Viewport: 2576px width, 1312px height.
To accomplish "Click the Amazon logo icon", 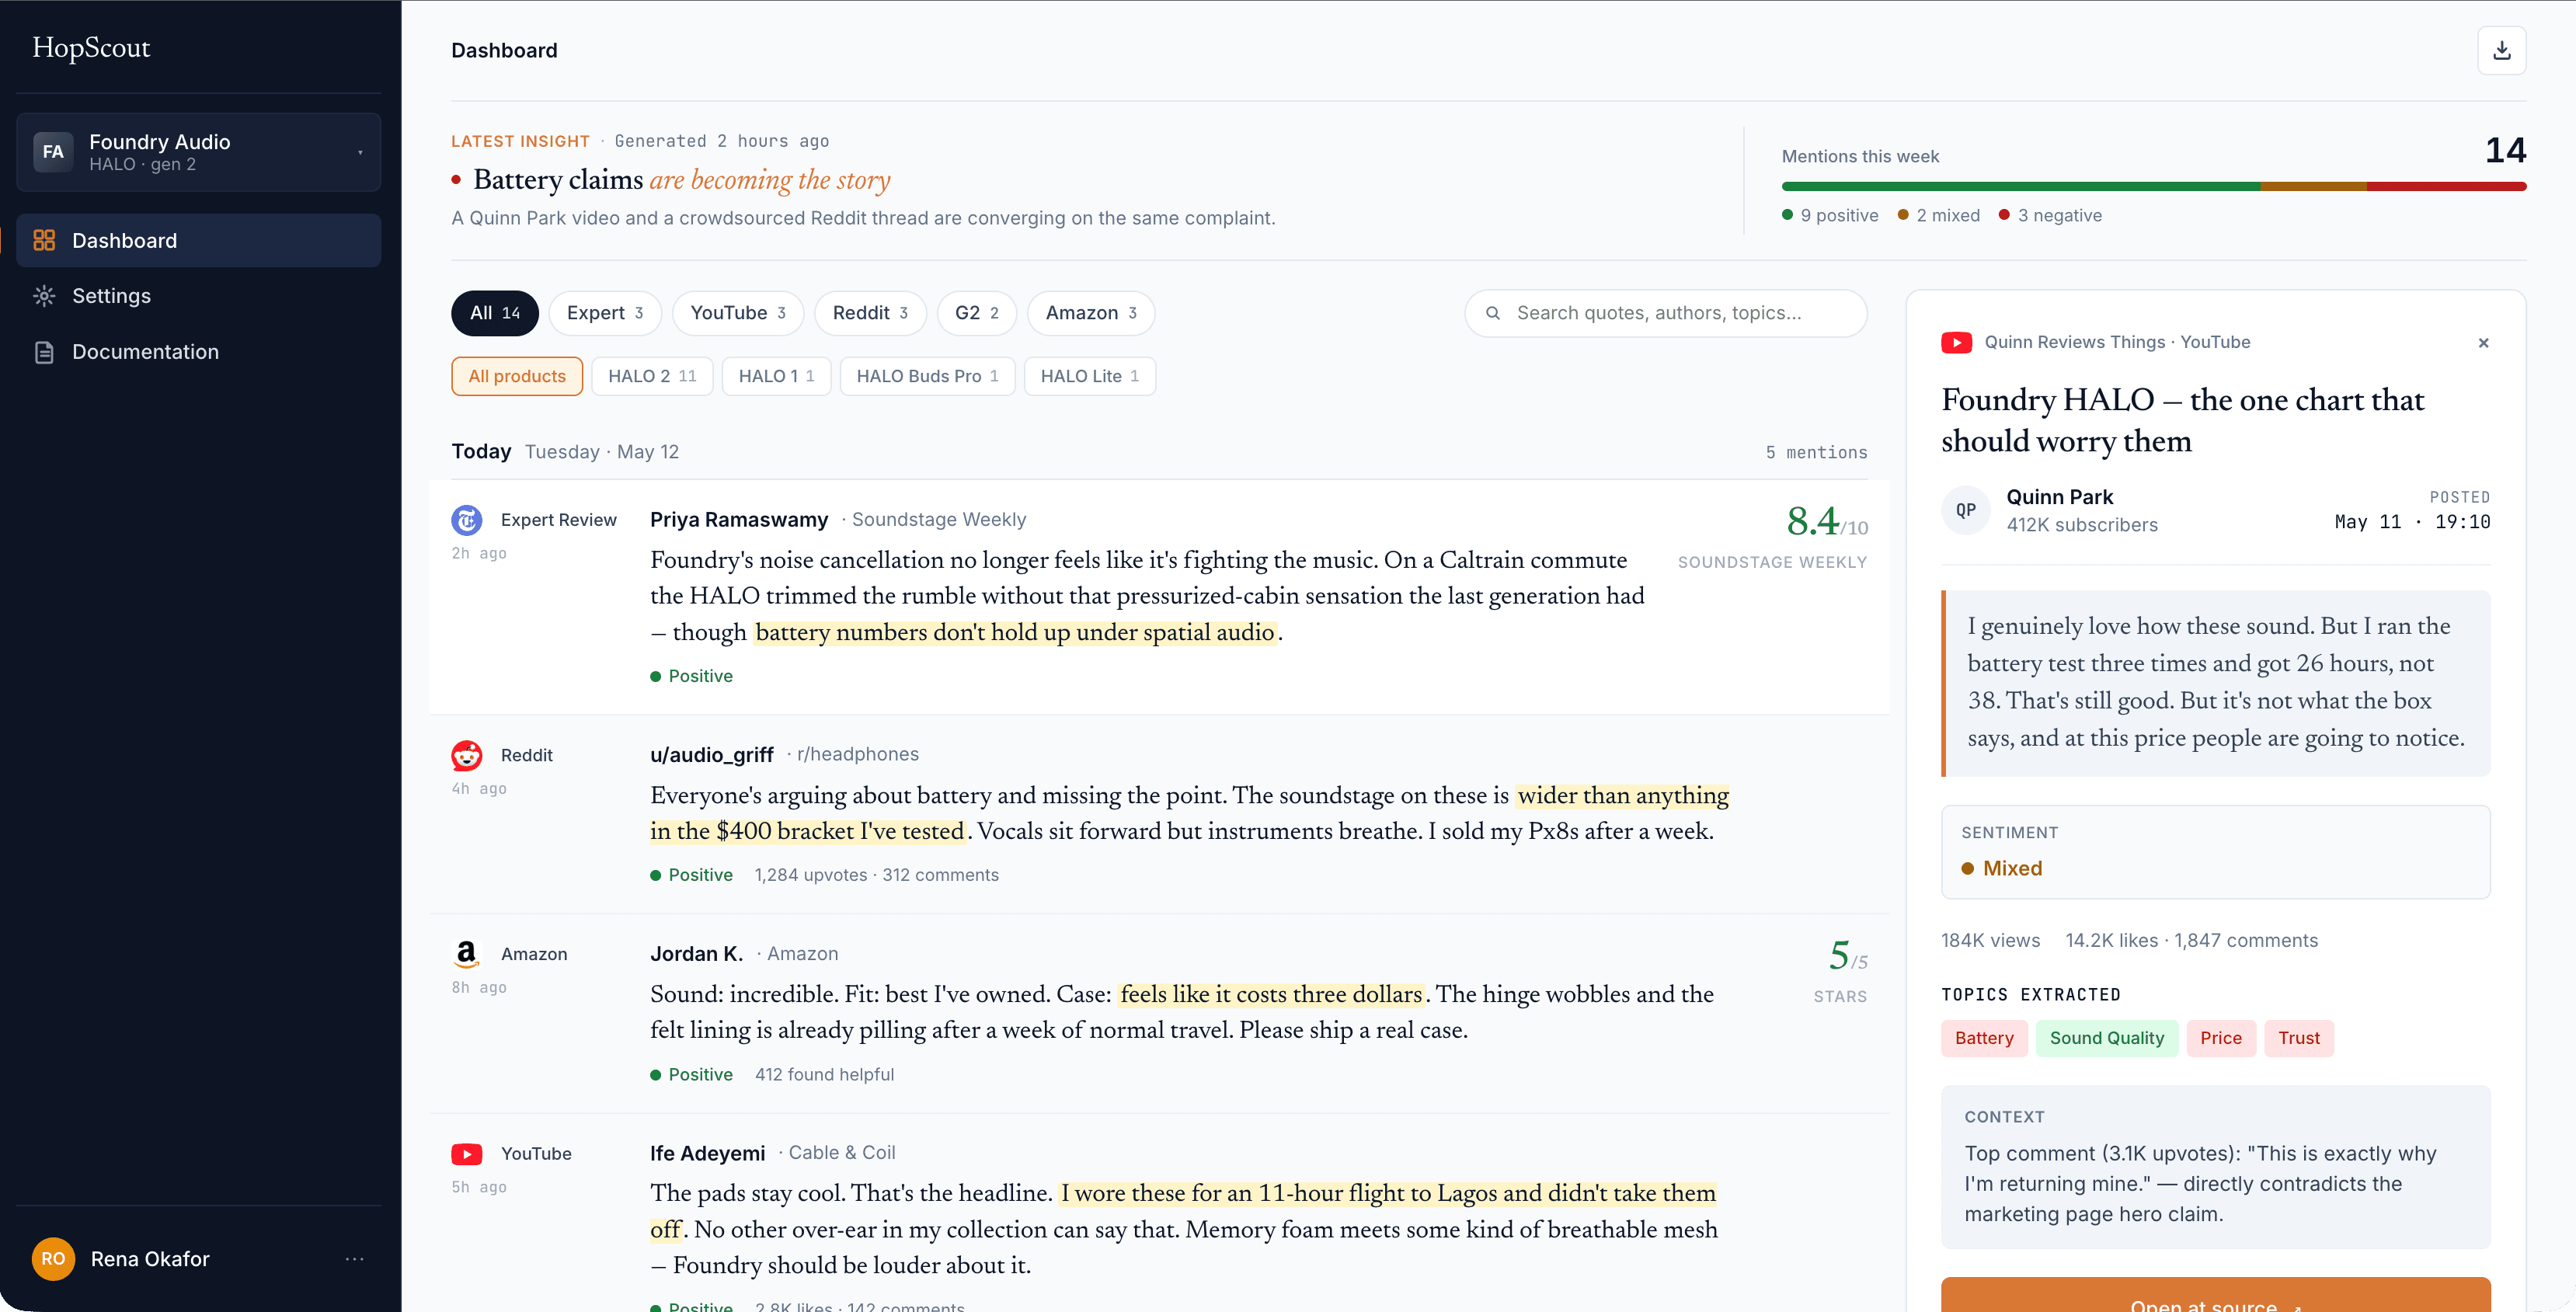I will tap(466, 954).
